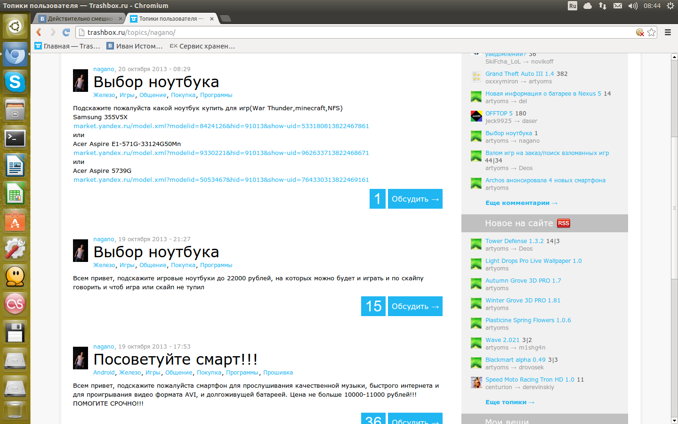Viewport: 678px width, 424px height.
Task: Open the Samsung market.yandex.ru link ending 467861
Action: click(x=221, y=126)
